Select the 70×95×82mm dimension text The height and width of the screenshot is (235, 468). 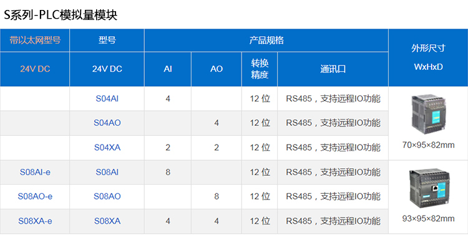(x=428, y=145)
